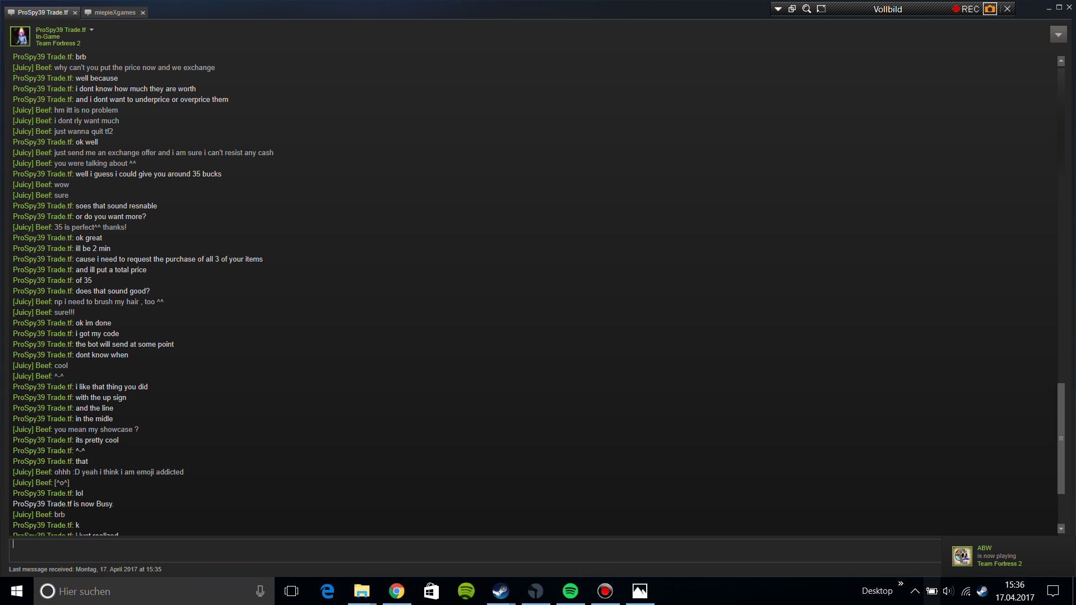The height and width of the screenshot is (605, 1076).
Task: Click the ProSpy39 Trade.tf avatar thumbnail
Action: click(x=21, y=36)
